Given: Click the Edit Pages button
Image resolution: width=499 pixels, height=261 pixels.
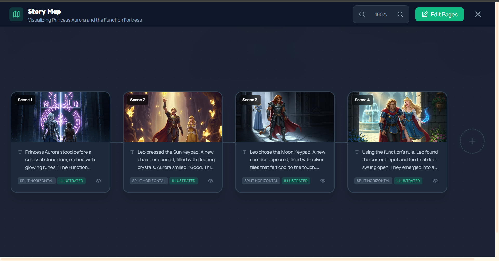Looking at the screenshot, I should [439, 14].
